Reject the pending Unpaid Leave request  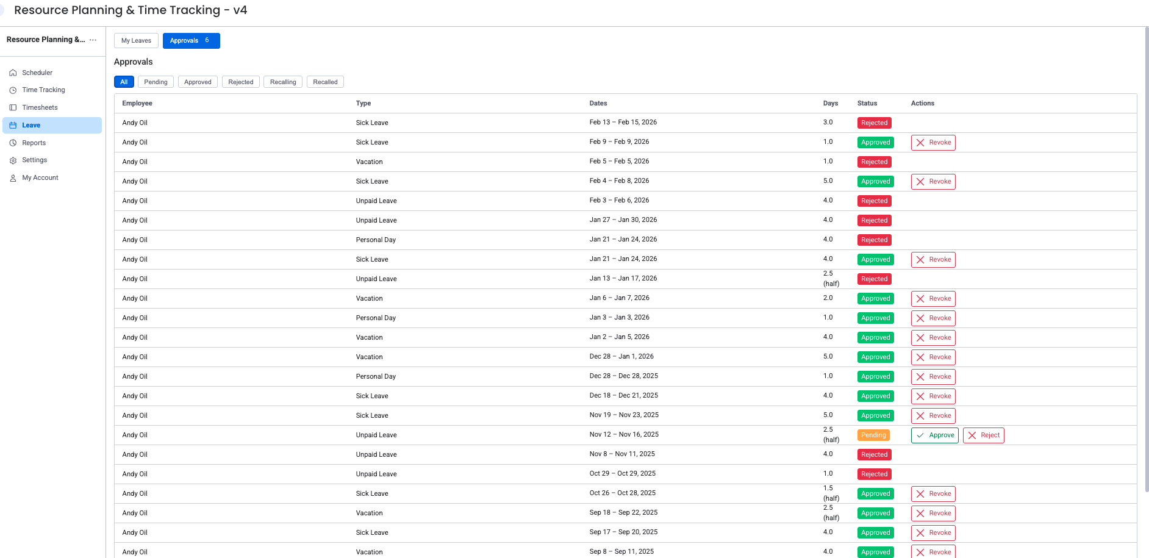tap(983, 435)
